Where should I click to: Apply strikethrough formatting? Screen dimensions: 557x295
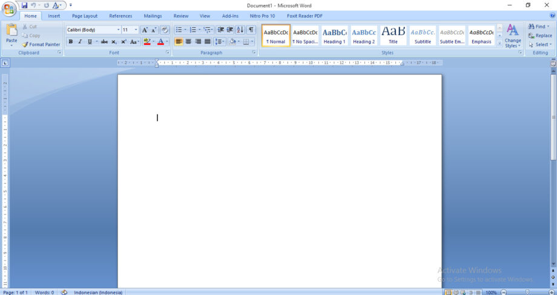104,42
